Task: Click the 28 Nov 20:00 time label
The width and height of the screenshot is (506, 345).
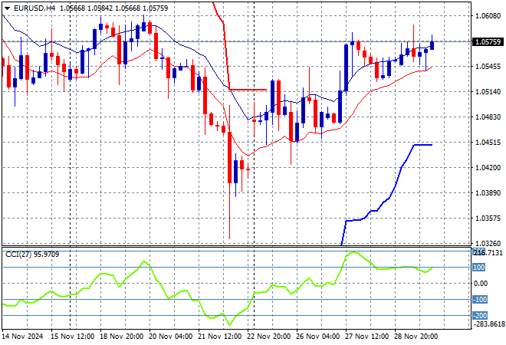Action: (416, 337)
